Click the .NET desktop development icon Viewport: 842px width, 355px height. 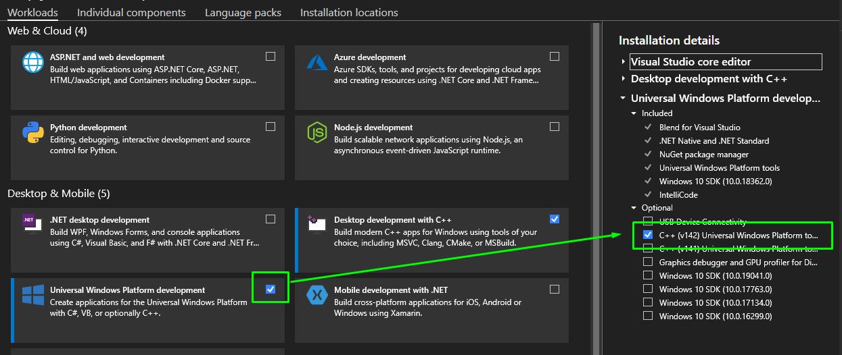point(30,223)
